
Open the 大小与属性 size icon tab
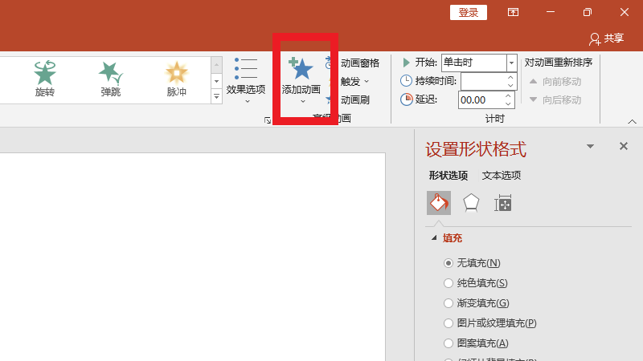[503, 203]
